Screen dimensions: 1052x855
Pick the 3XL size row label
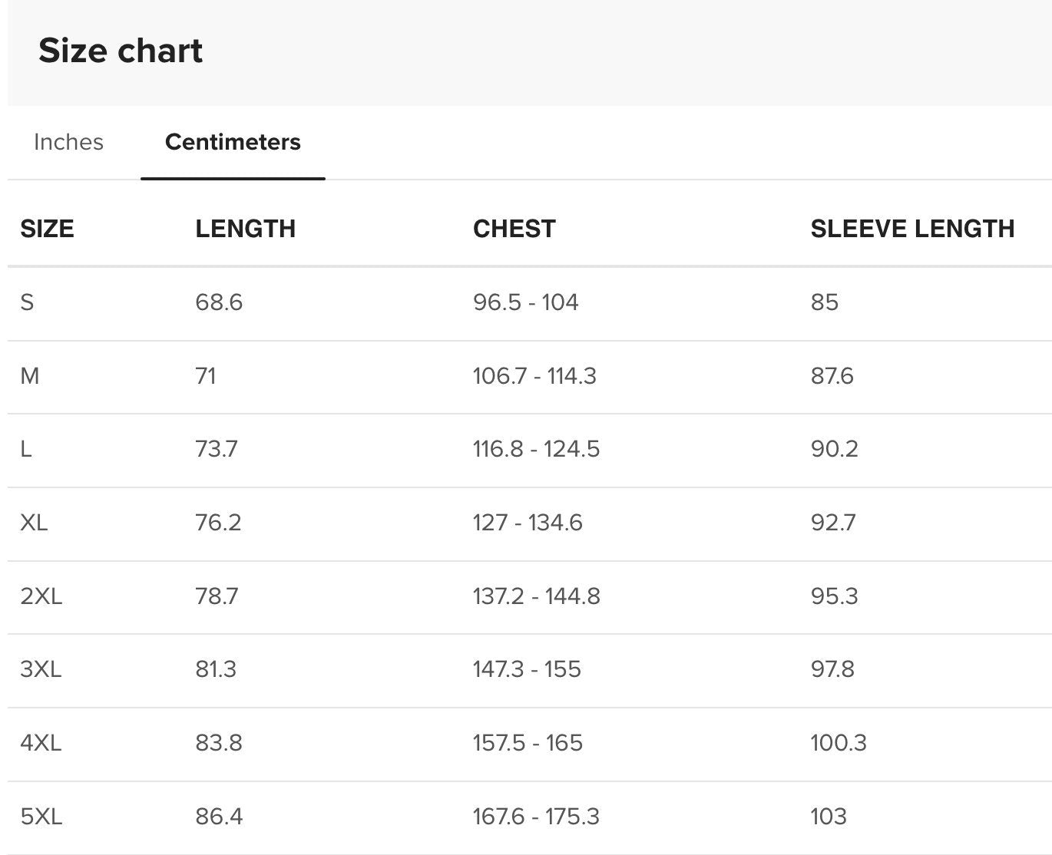[41, 669]
